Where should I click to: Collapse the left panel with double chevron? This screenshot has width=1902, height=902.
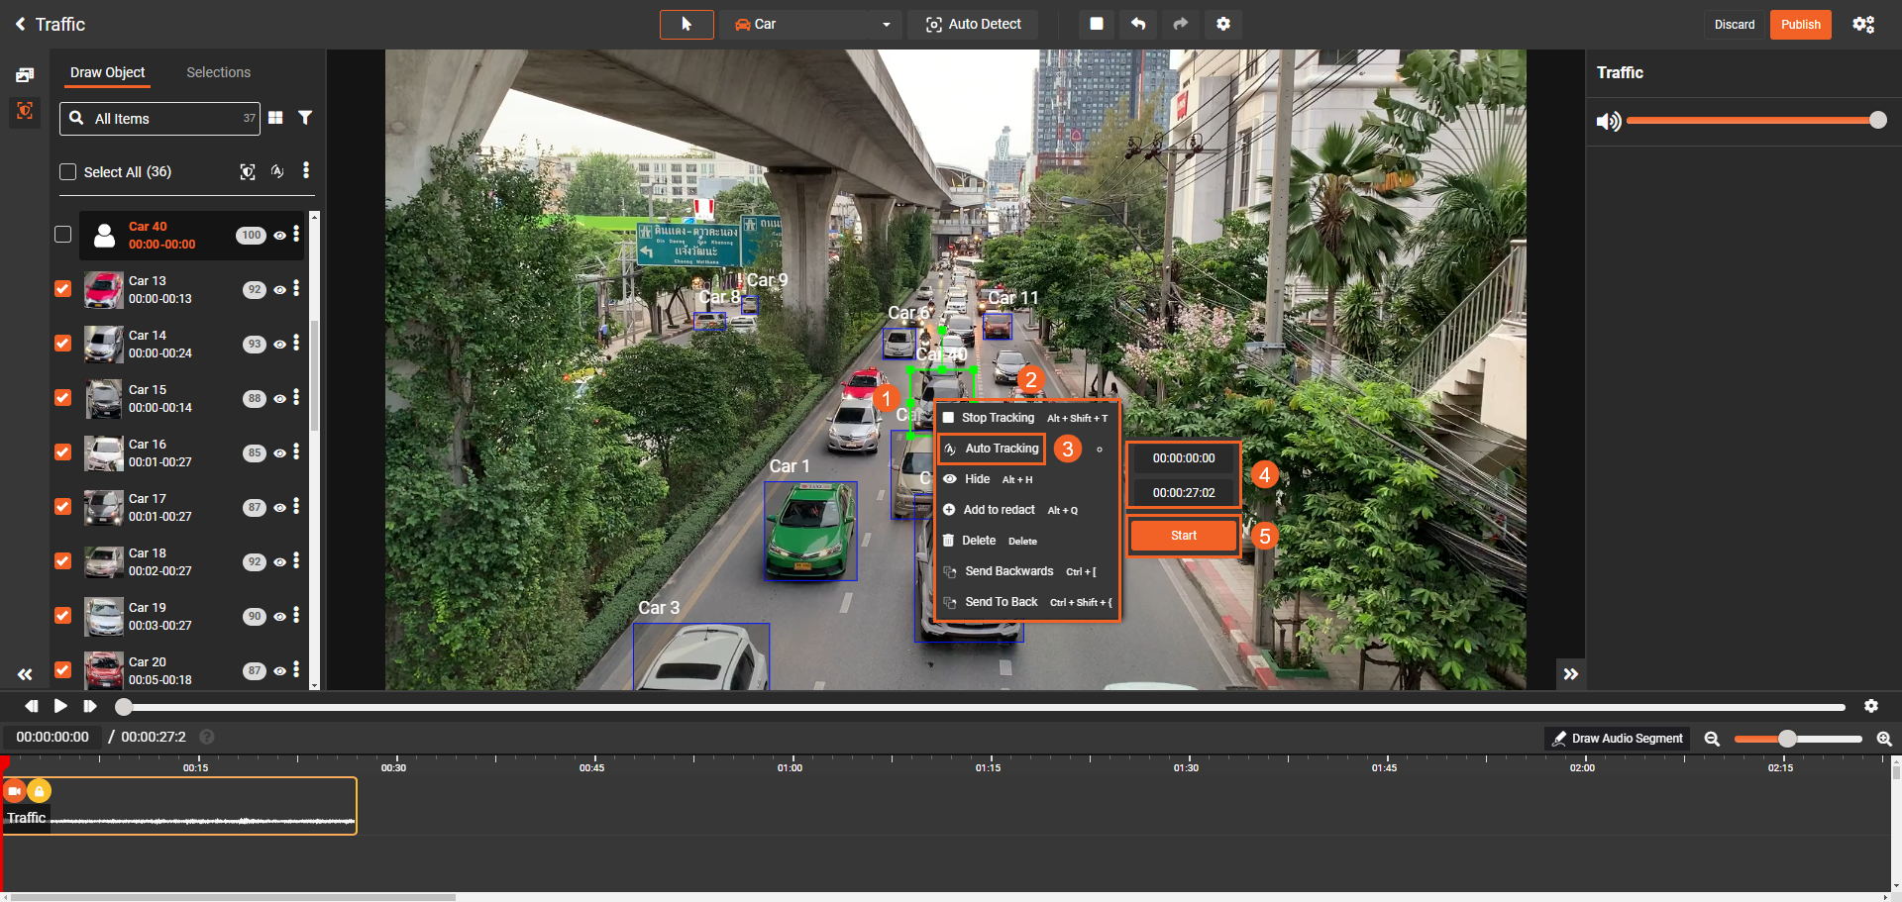point(25,674)
